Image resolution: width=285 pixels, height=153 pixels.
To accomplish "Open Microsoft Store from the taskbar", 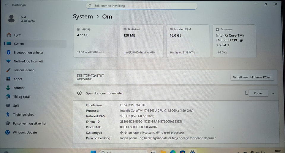I will pyautogui.click(x=183, y=152).
